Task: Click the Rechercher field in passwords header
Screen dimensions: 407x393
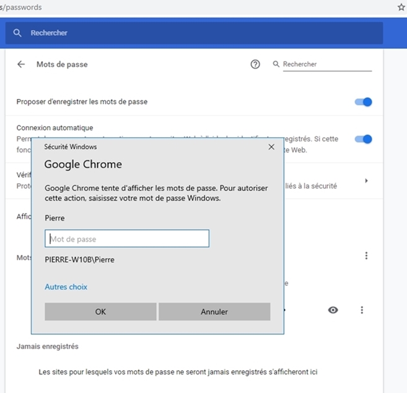Action: (x=327, y=64)
